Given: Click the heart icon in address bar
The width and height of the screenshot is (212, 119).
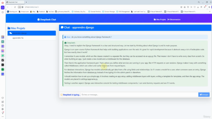Looking at the screenshot, I should click(194, 7).
